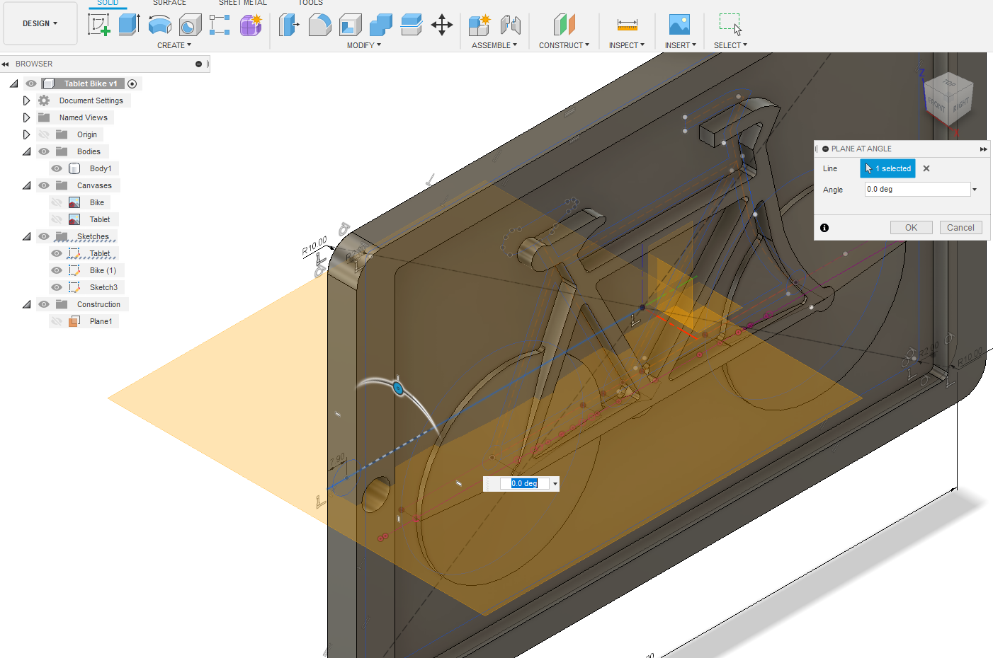Show the Tablet canvas
Viewport: 993px width, 658px height.
pos(57,219)
